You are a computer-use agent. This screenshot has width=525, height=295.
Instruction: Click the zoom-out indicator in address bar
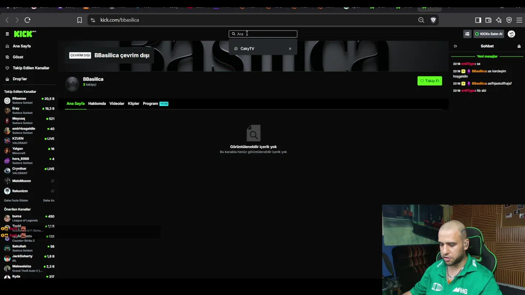421,20
